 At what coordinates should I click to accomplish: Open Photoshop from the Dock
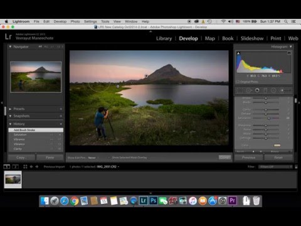coord(153,201)
